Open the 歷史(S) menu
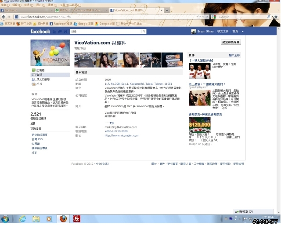The width and height of the screenshot is (281, 225). click(41, 5)
